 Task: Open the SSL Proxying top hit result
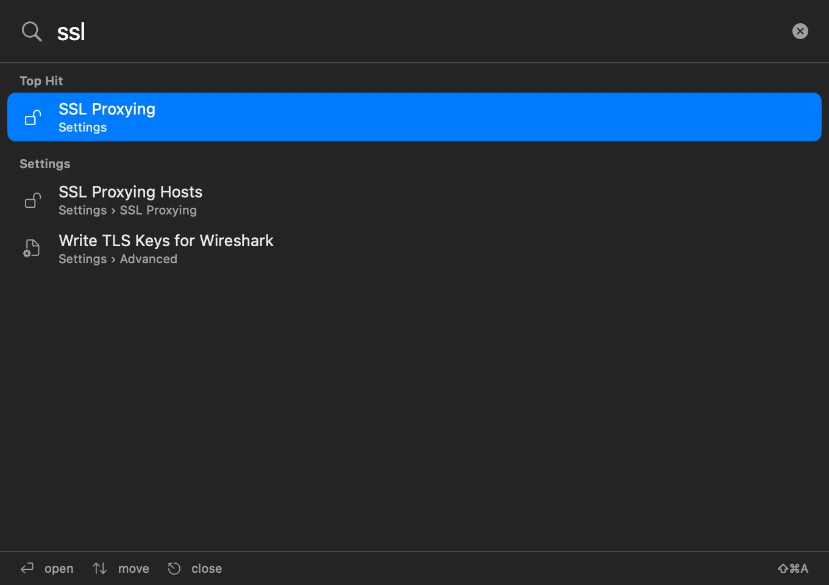pyautogui.click(x=415, y=117)
